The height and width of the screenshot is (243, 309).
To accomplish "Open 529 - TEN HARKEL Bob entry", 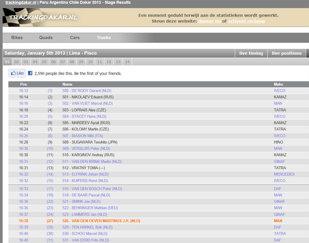I will (88, 227).
